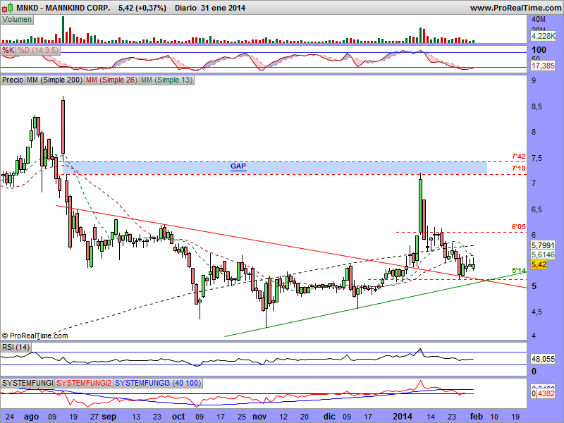Select the ago month on the time axis
This screenshot has height=423, width=564.
31,417
